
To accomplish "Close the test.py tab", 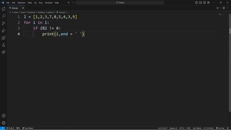I will 23,8.
